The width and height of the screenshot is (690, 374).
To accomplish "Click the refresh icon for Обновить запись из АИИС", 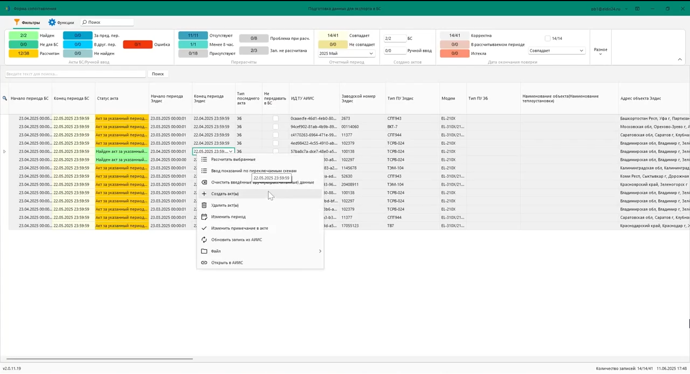I will click(x=204, y=239).
